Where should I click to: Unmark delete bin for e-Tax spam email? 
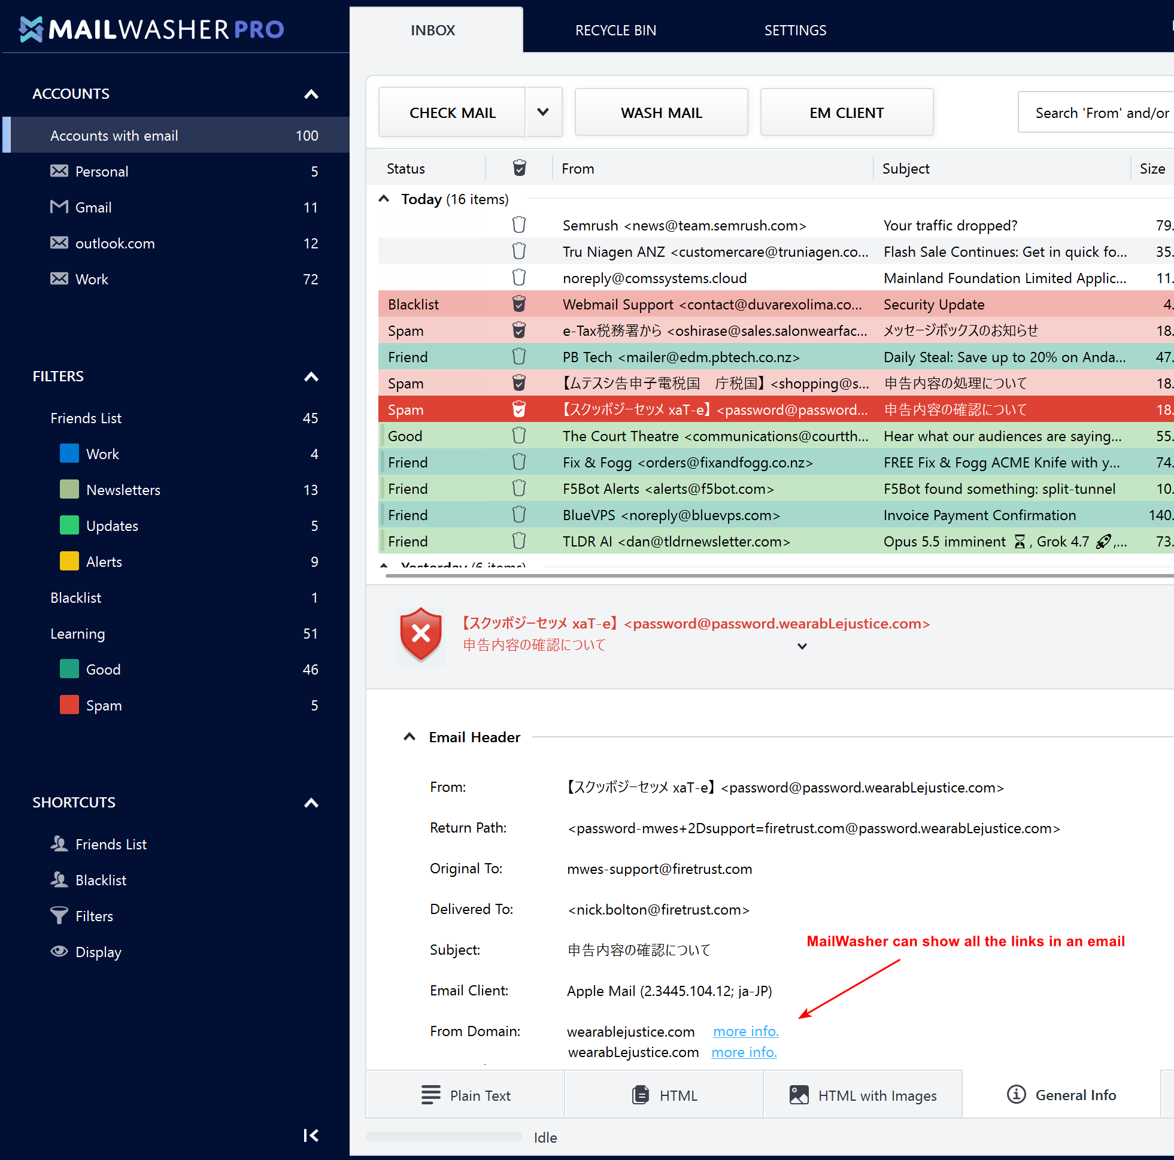pos(519,330)
